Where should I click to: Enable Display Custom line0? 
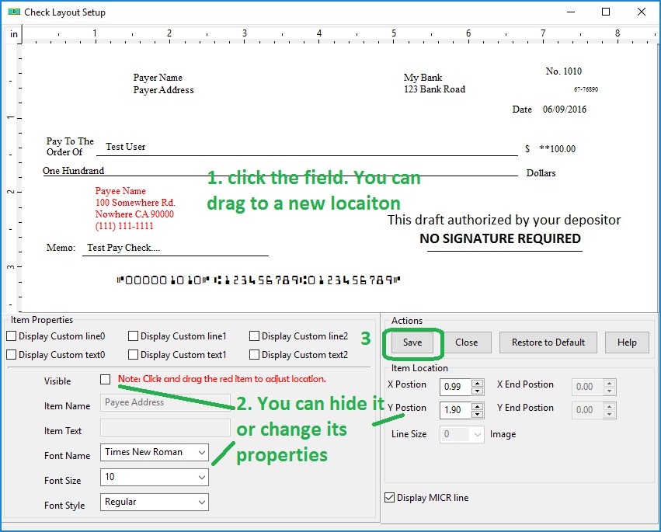(12, 336)
